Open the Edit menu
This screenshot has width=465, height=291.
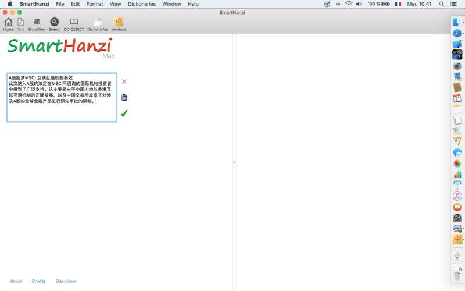click(75, 4)
